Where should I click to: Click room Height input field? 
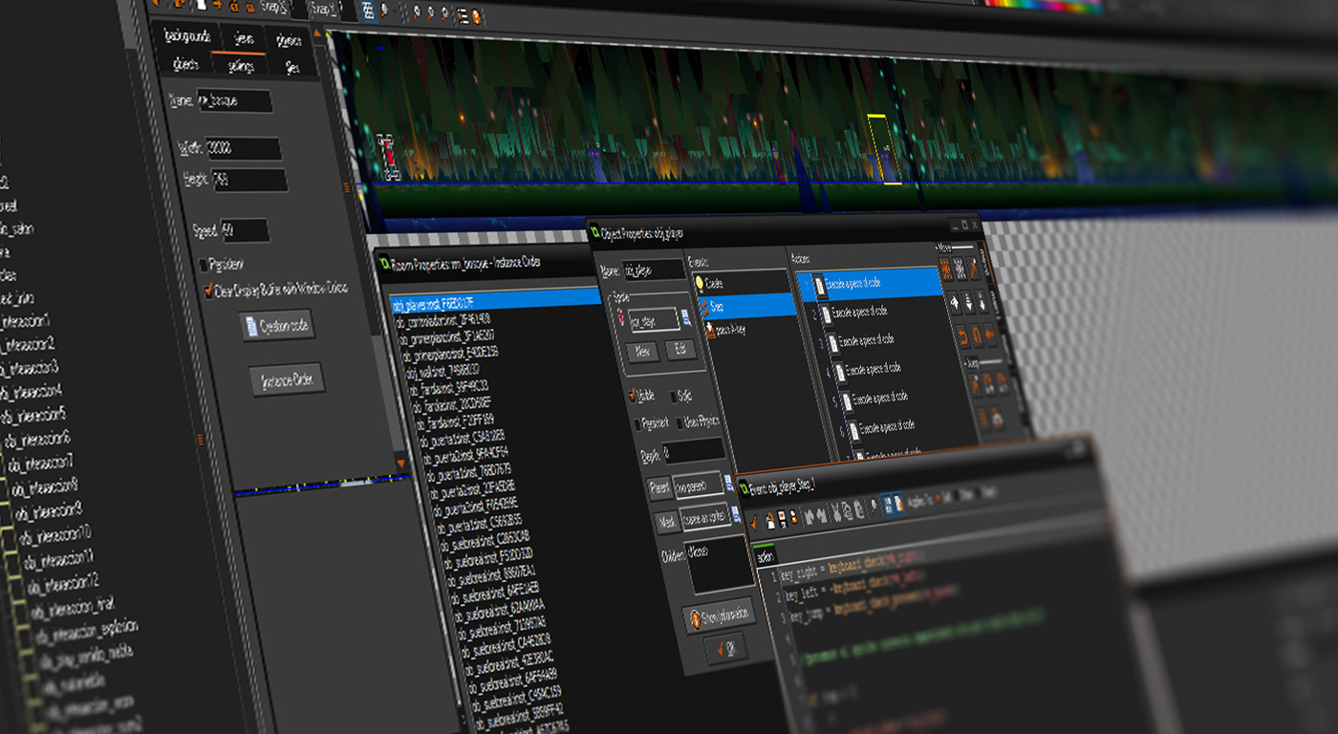point(249,180)
